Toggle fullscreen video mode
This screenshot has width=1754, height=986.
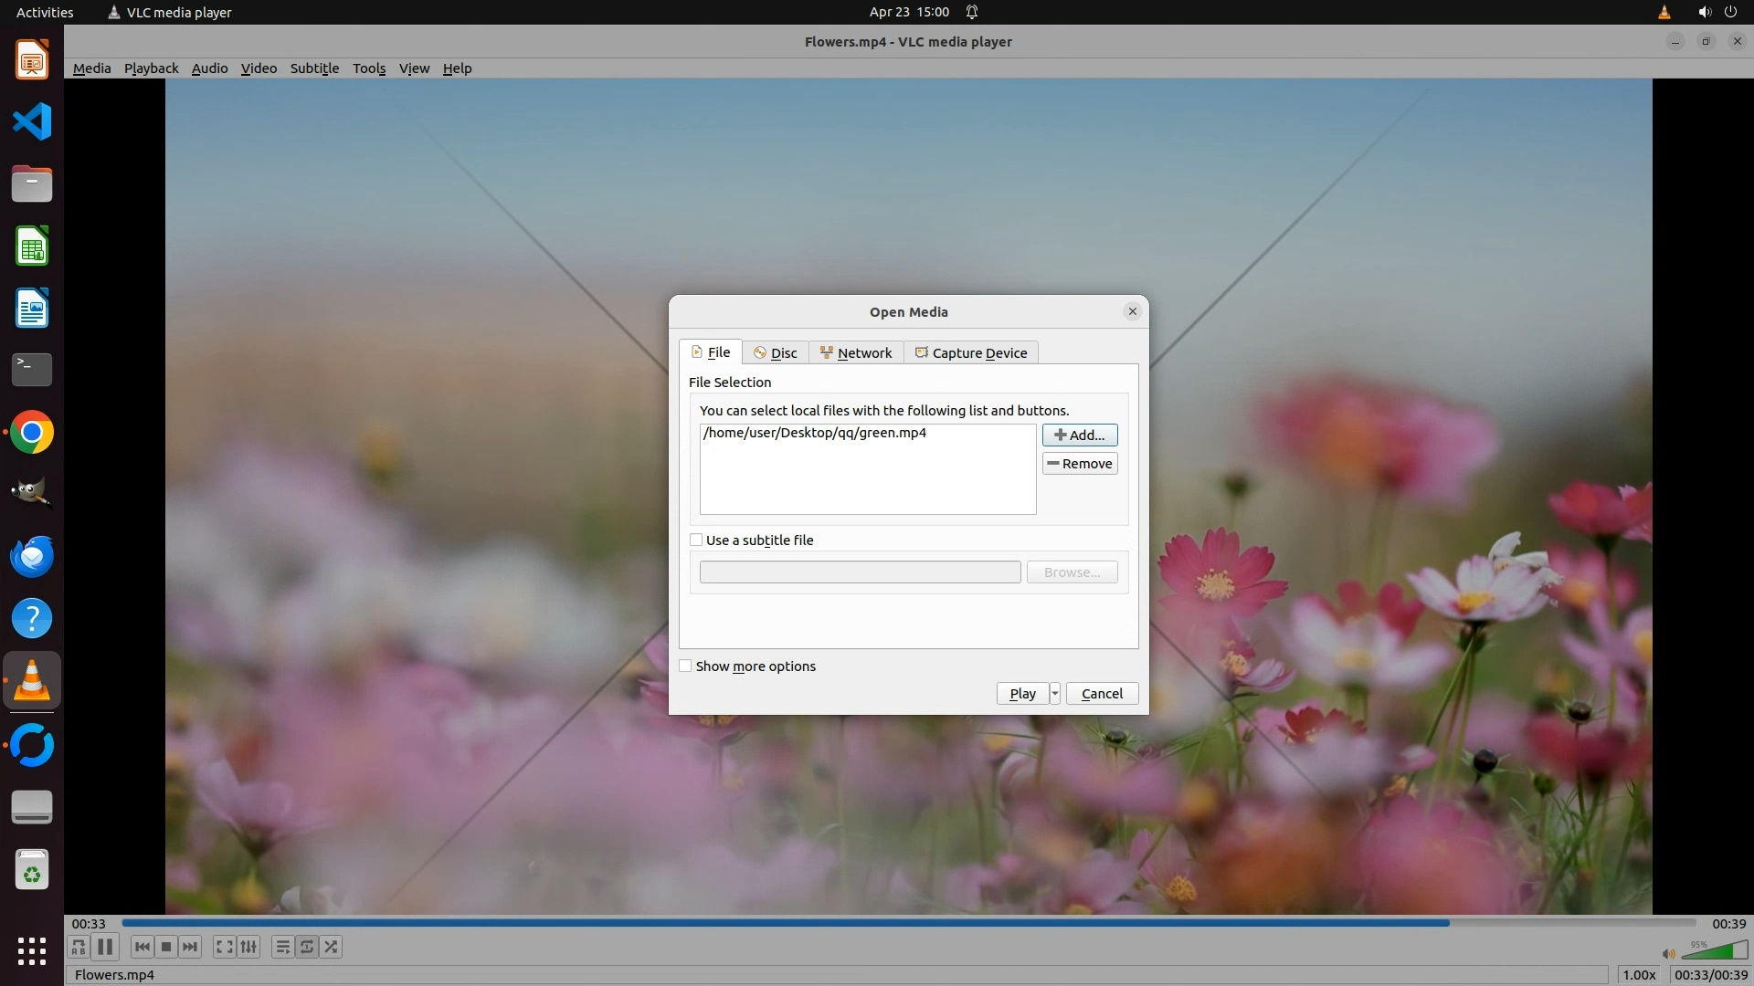pos(224,947)
